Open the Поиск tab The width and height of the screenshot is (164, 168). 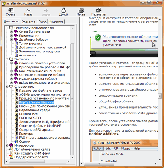[x=43, y=22]
